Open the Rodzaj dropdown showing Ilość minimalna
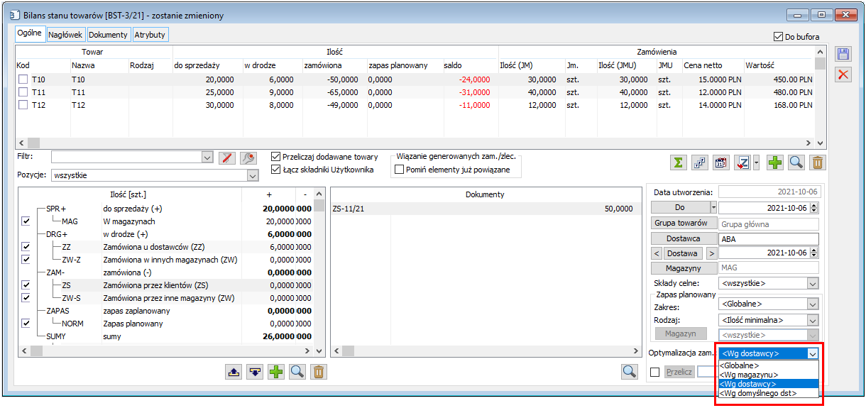 tap(813, 320)
